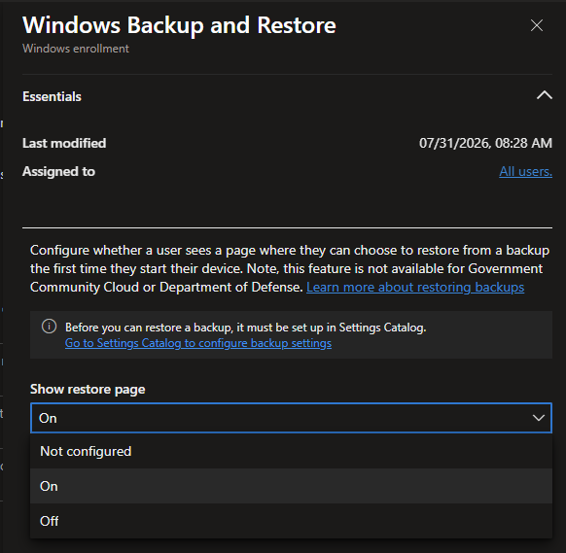Viewport: 566px width, 553px height.
Task: Open Learn more about restoring backups link
Action: tap(415, 287)
